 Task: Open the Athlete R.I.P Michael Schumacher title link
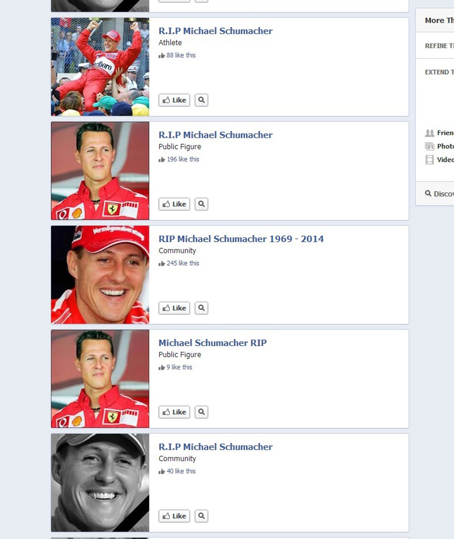click(x=215, y=31)
